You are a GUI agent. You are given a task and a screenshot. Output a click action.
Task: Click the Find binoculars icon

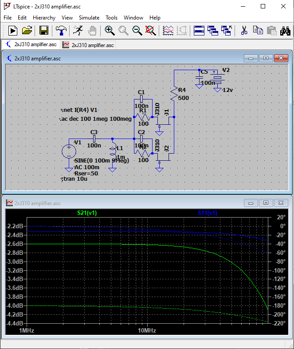[285, 30]
